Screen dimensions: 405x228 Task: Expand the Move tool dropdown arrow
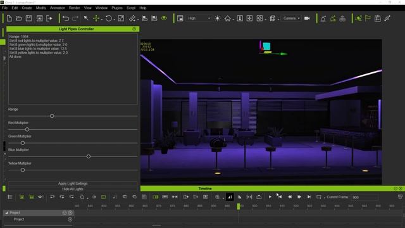coord(102,20)
